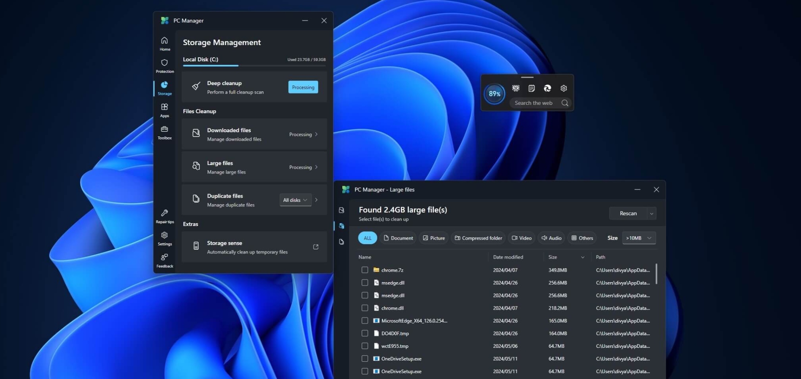Filter by Compressed folder type
Screen dimensions: 801x379
(x=478, y=238)
